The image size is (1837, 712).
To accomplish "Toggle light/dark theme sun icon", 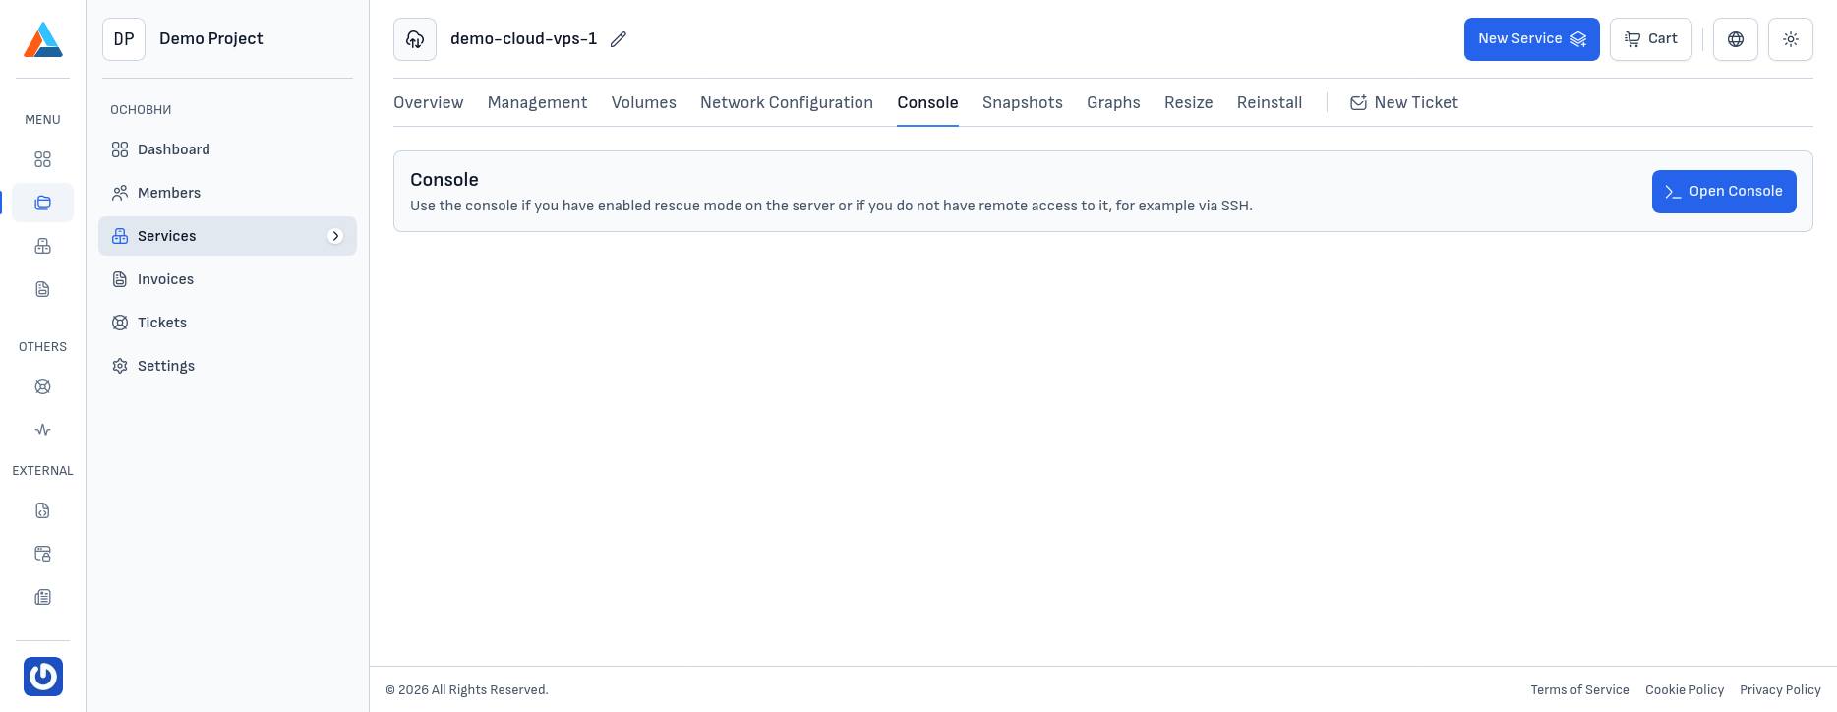I will tap(1790, 39).
